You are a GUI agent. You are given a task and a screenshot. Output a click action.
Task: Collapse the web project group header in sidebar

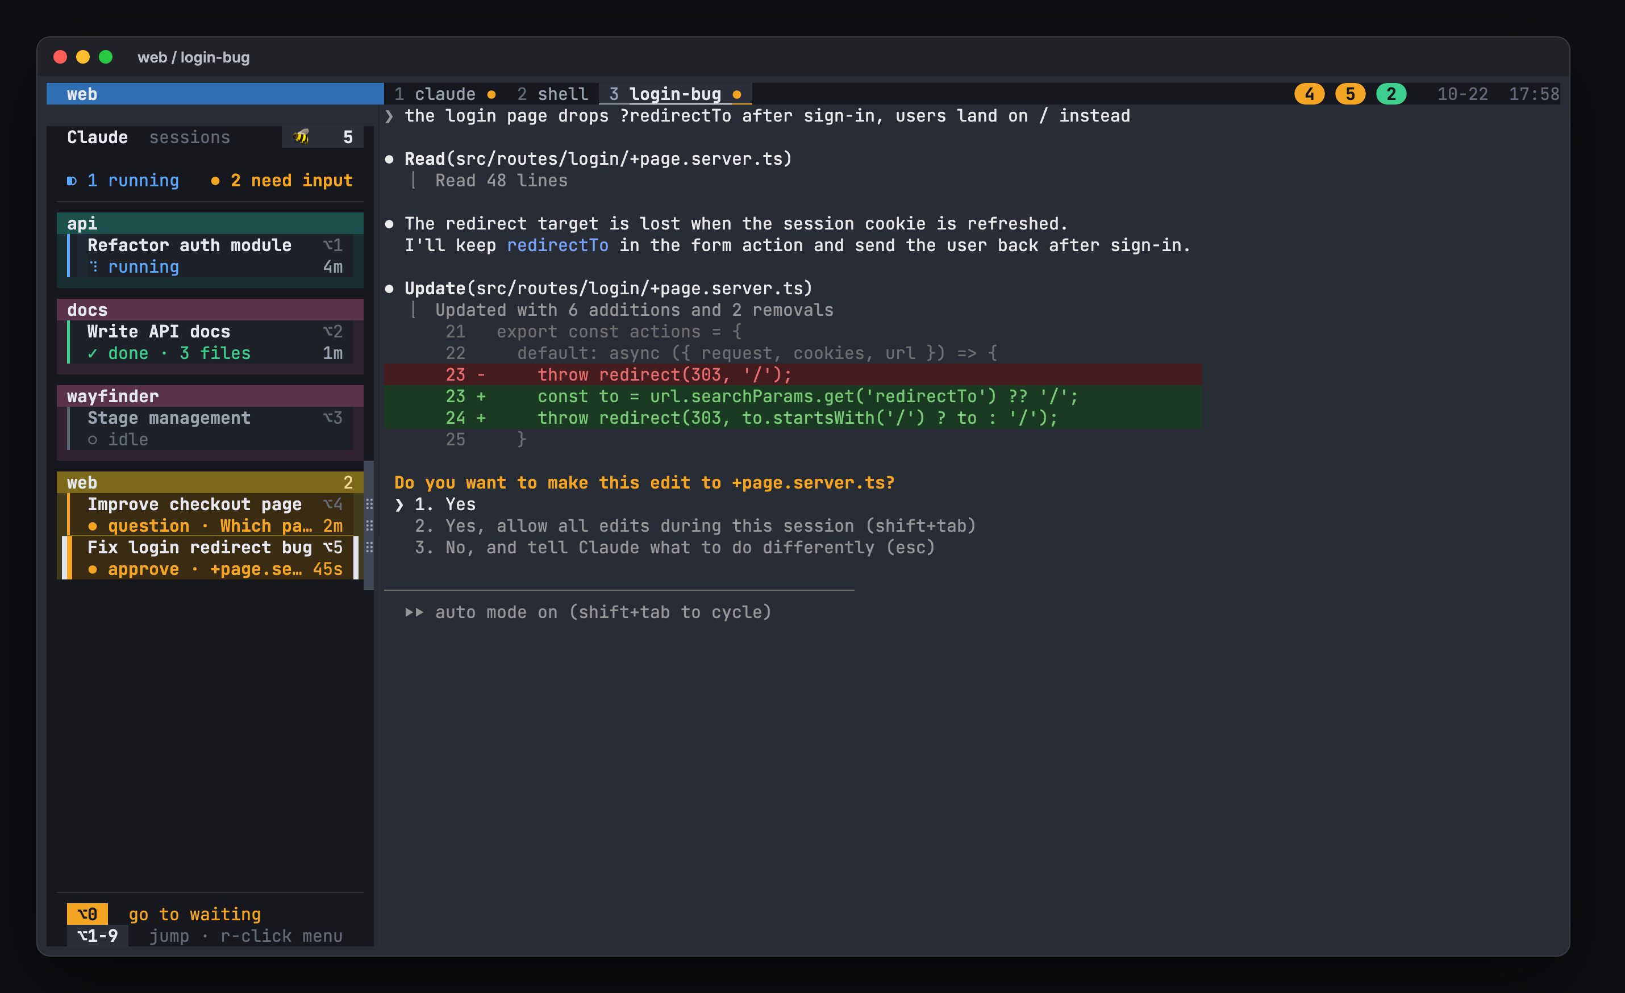210,483
